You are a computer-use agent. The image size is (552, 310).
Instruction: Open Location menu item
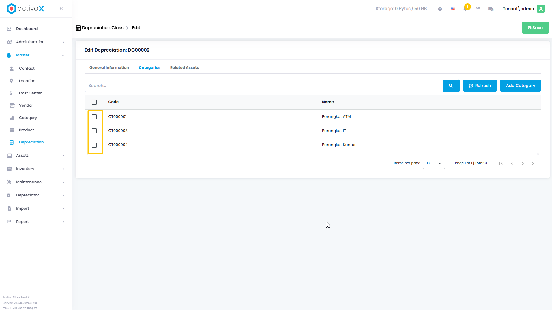pyautogui.click(x=27, y=81)
